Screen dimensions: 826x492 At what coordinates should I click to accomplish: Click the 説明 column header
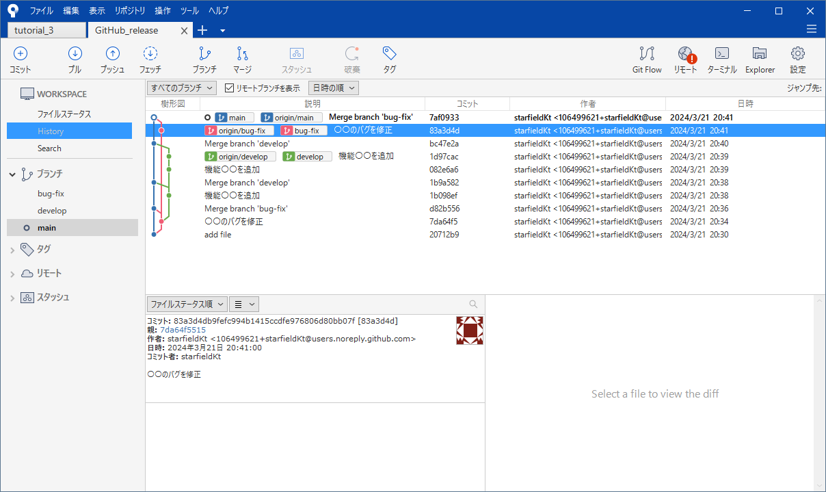tap(312, 103)
